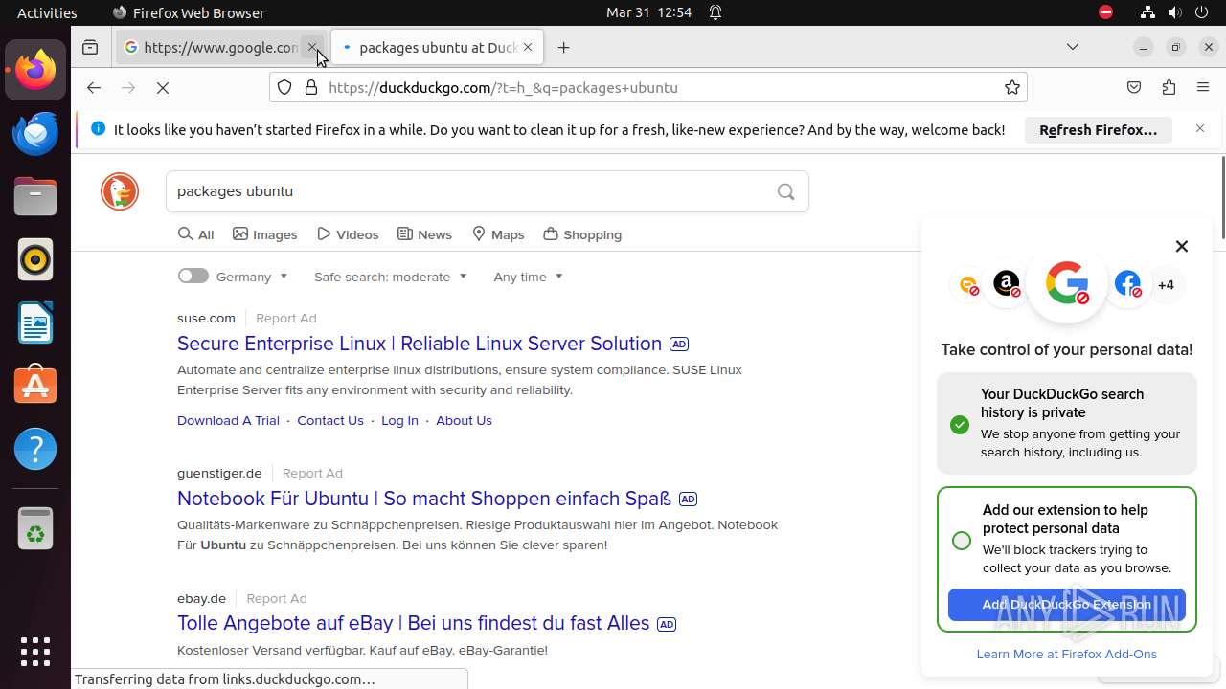Stop loading the page
1226x689 pixels.
163,87
